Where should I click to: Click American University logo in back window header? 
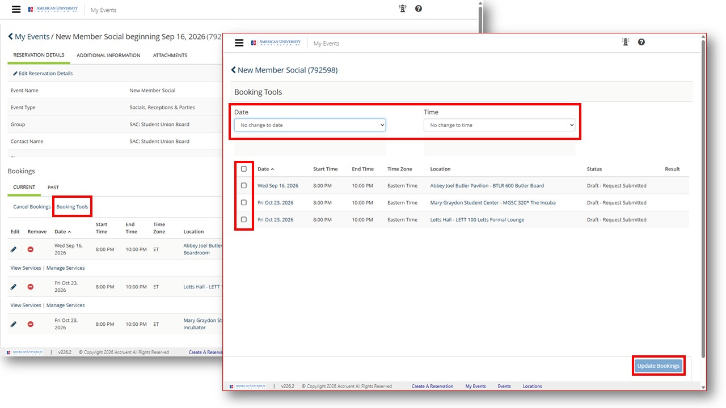[x=53, y=10]
